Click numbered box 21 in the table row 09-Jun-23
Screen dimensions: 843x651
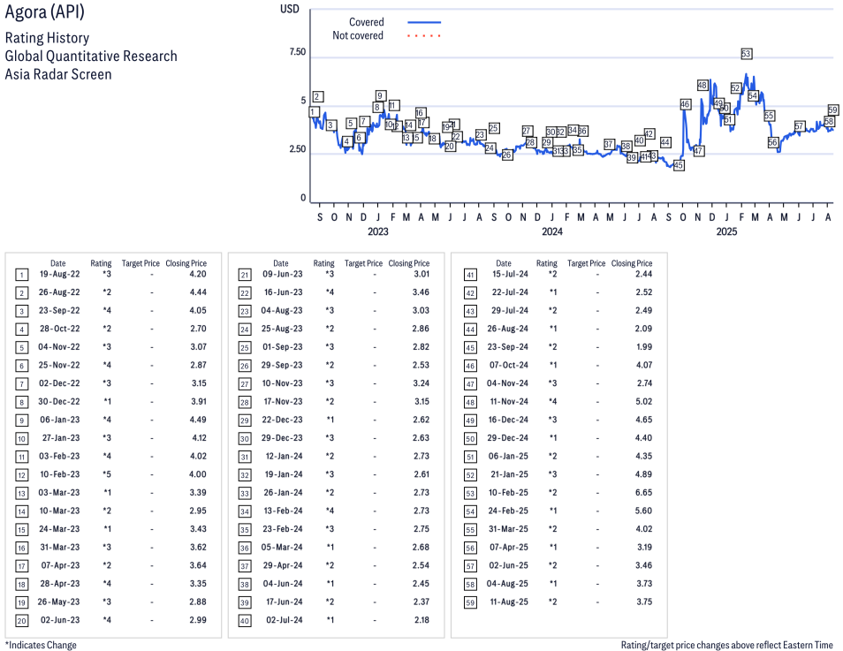[245, 276]
